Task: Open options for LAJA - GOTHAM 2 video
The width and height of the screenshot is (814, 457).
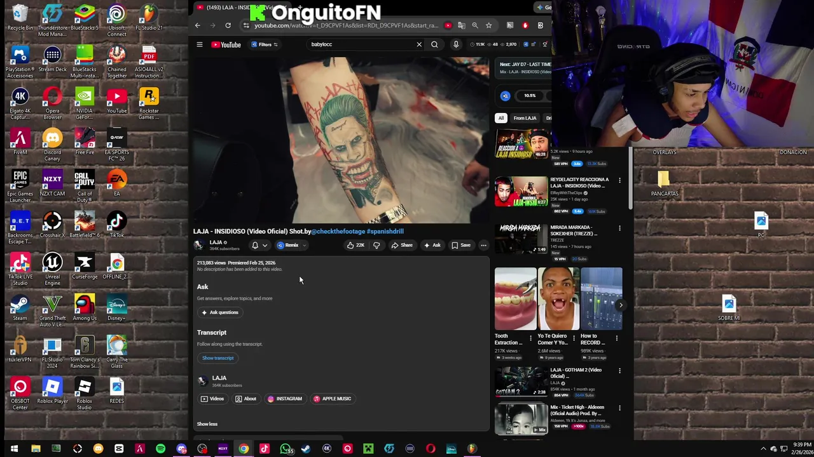Action: pyautogui.click(x=619, y=371)
